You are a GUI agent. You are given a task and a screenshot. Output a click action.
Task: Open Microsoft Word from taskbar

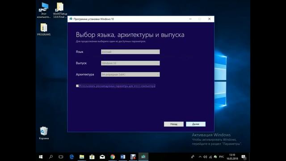point(123,157)
